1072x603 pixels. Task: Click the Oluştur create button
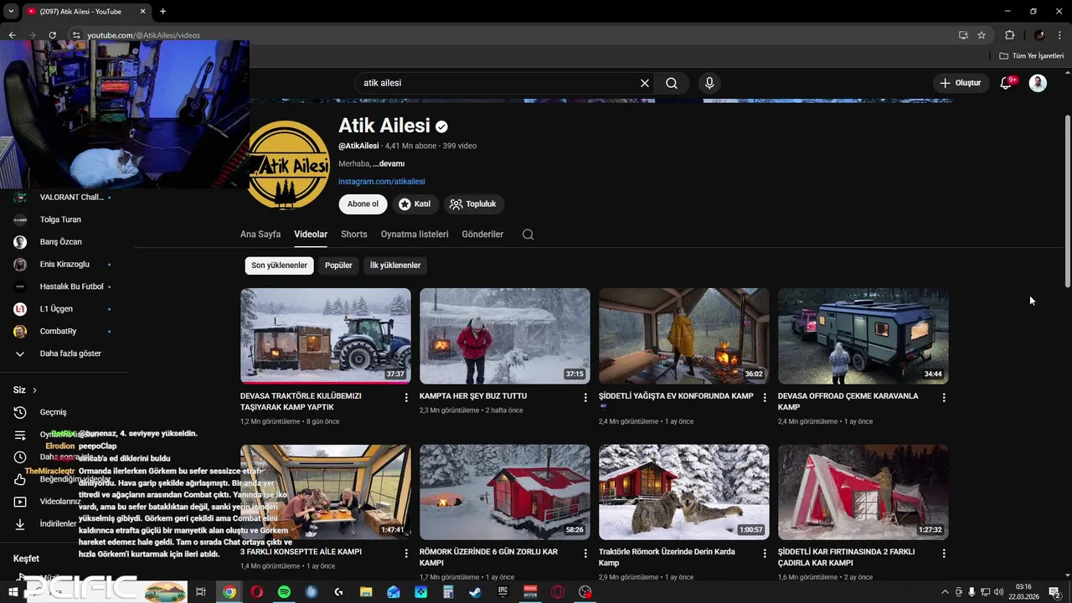tap(960, 83)
